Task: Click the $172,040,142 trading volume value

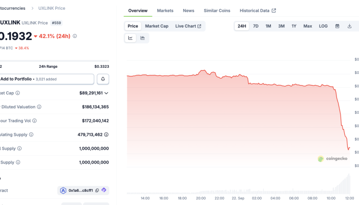Action: tap(95, 121)
